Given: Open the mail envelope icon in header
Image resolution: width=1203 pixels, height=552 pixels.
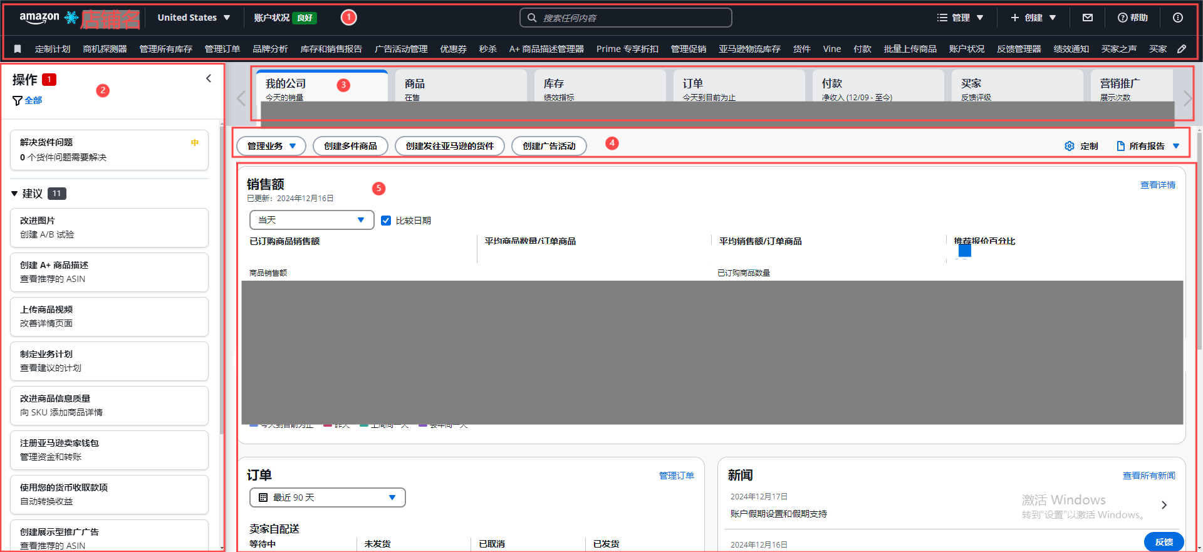Looking at the screenshot, I should [1088, 18].
